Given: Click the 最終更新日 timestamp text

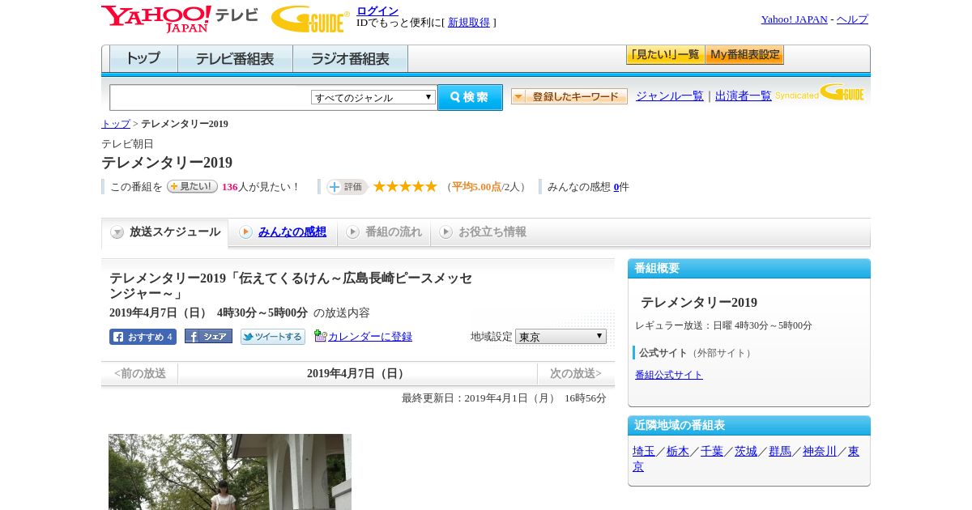Looking at the screenshot, I should pos(504,398).
